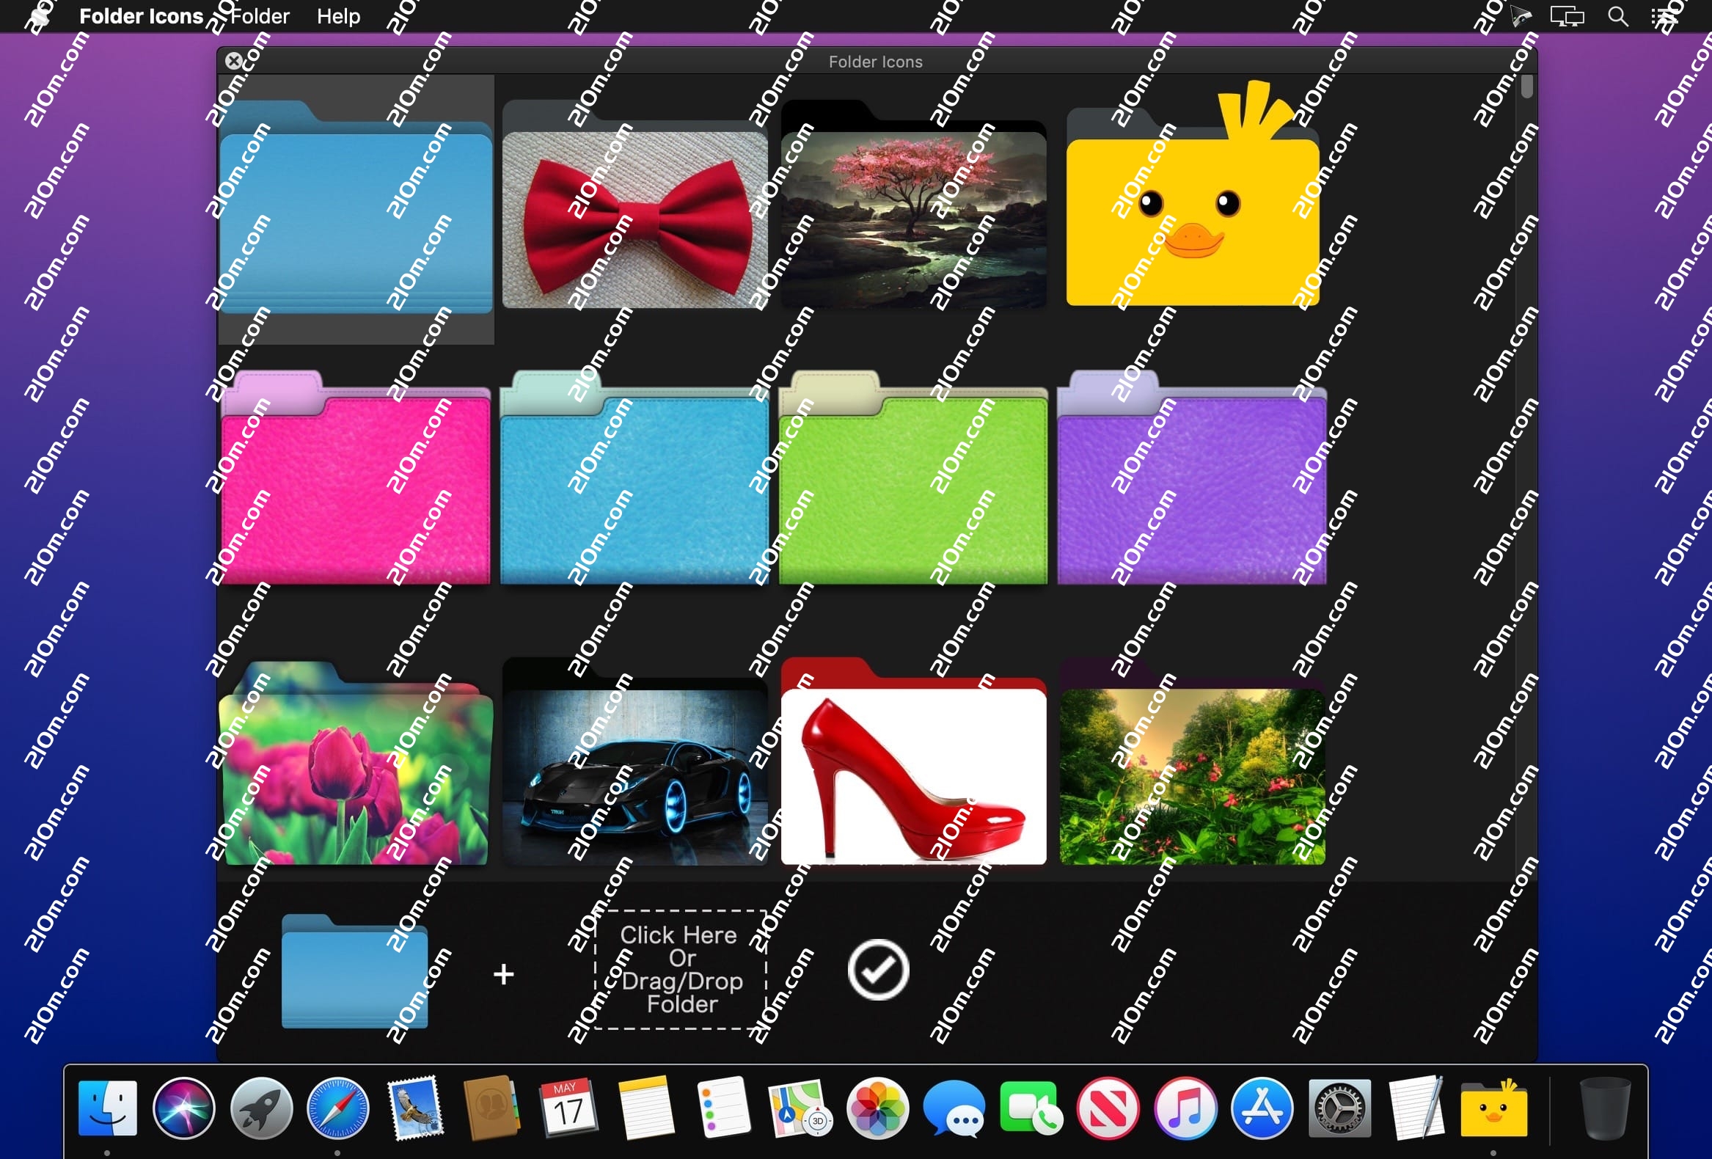Open Reminders from the Dock
Image resolution: width=1712 pixels, height=1159 pixels.
(x=723, y=1108)
